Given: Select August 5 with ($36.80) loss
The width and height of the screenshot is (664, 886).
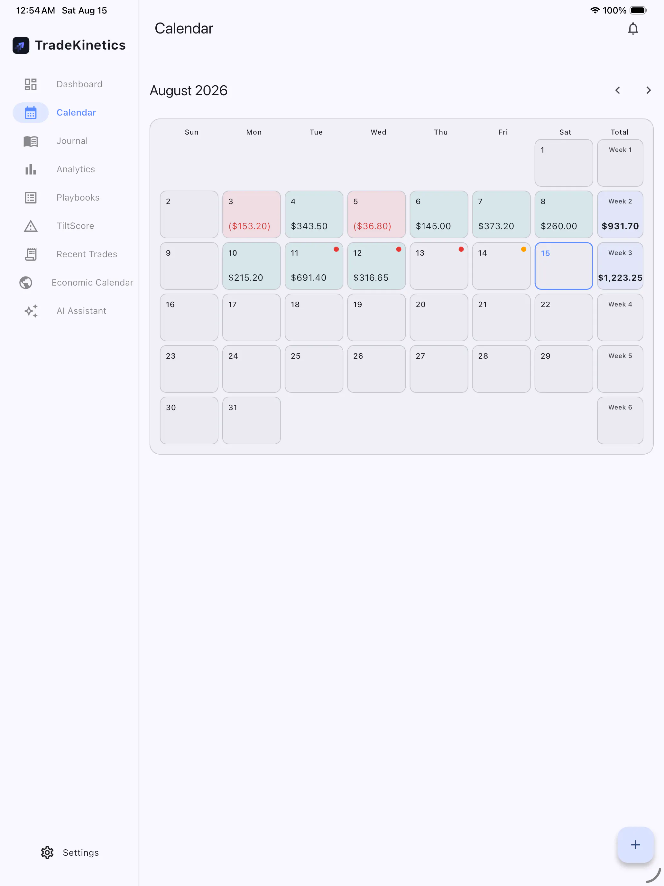Looking at the screenshot, I should 376,214.
